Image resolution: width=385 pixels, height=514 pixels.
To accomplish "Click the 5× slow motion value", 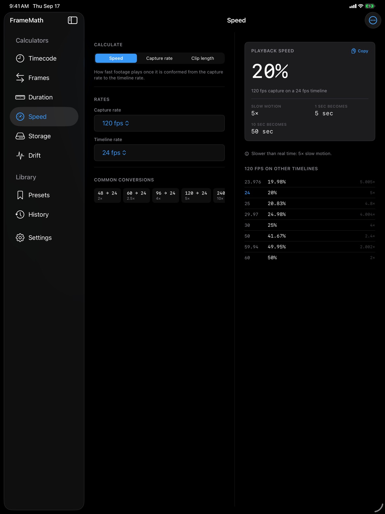I will coord(255,113).
